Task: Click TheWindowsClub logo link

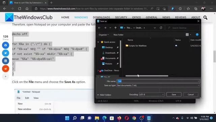Action: 29,17
